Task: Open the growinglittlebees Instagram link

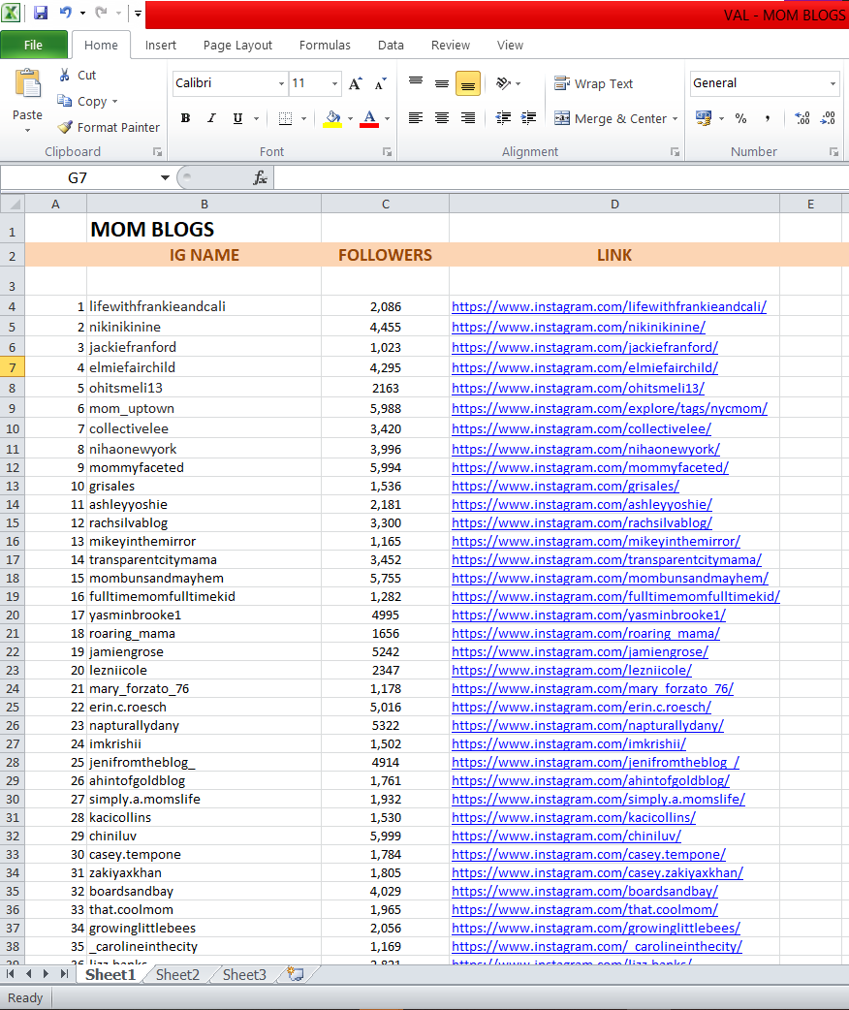Action: point(596,929)
